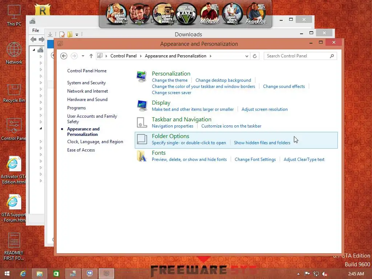The height and width of the screenshot is (279, 372).
Task: Open Recycle Bin desktop icon
Action: 14,93
